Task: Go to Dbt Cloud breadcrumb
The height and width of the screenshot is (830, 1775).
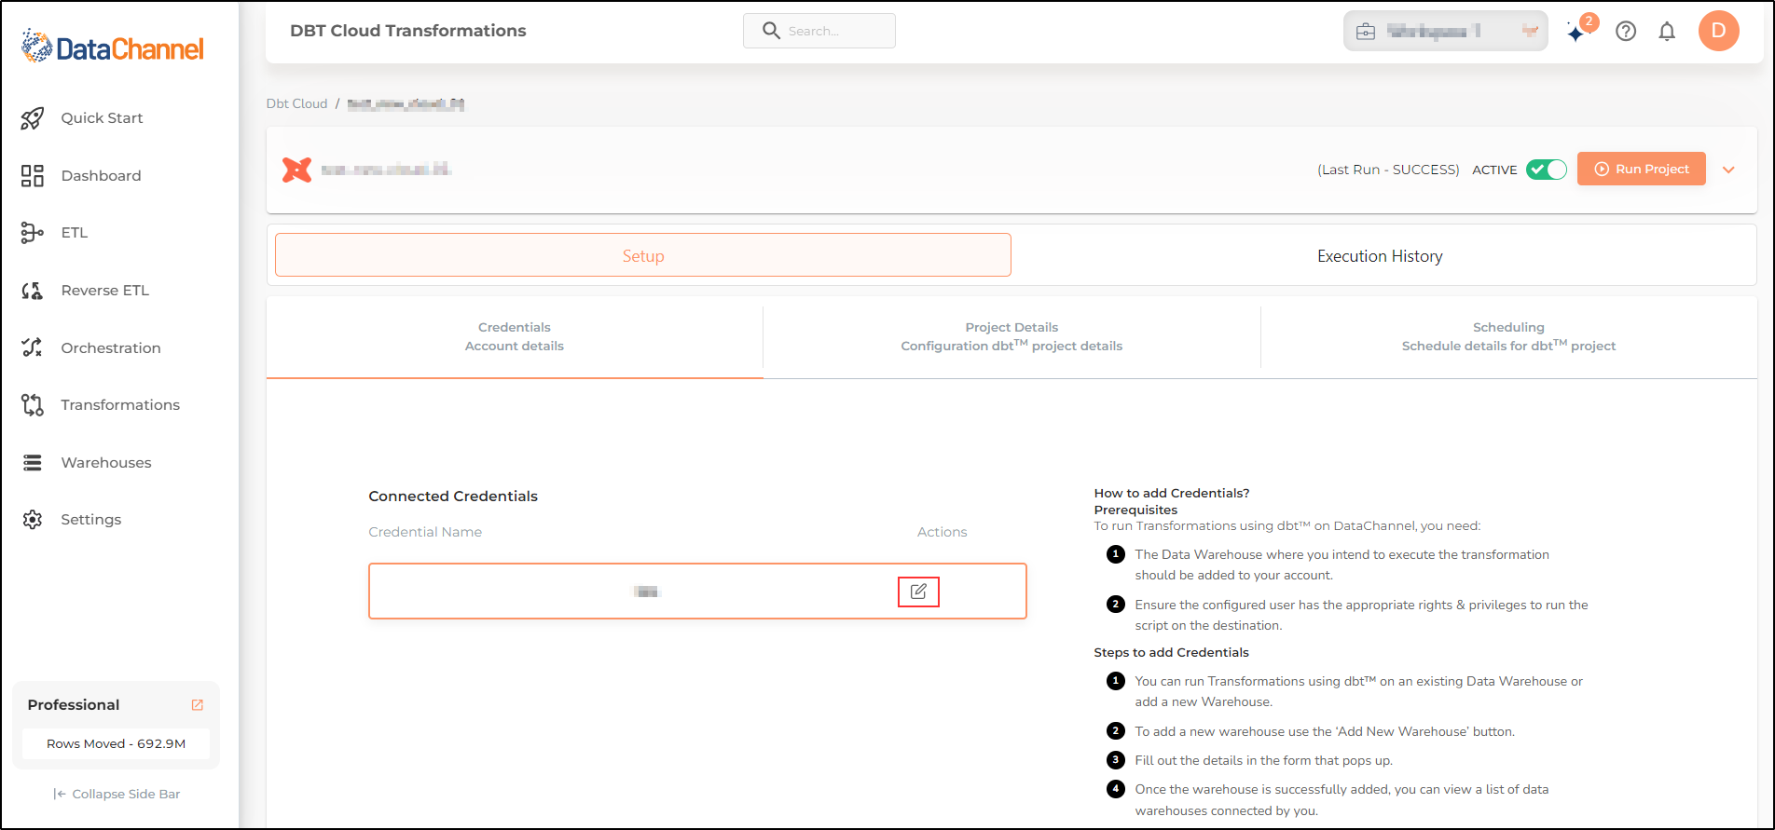Action: click(x=296, y=103)
